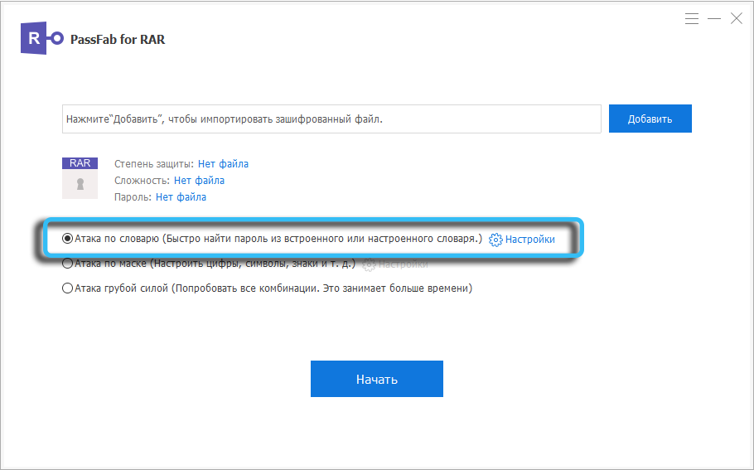The image size is (754, 470).
Task: Select the Атака грубой силой radio button
Action: point(68,288)
